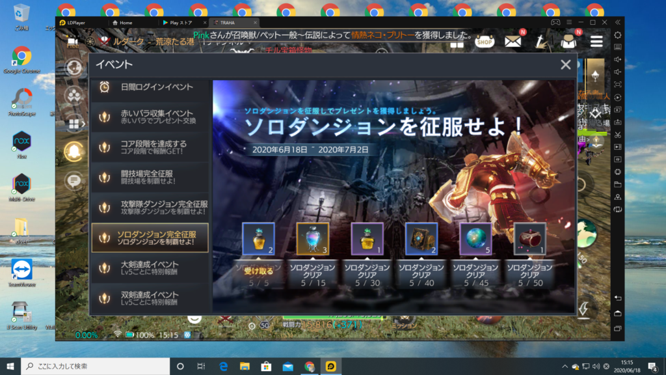Select 日間ログインイベント in event list

150,87
